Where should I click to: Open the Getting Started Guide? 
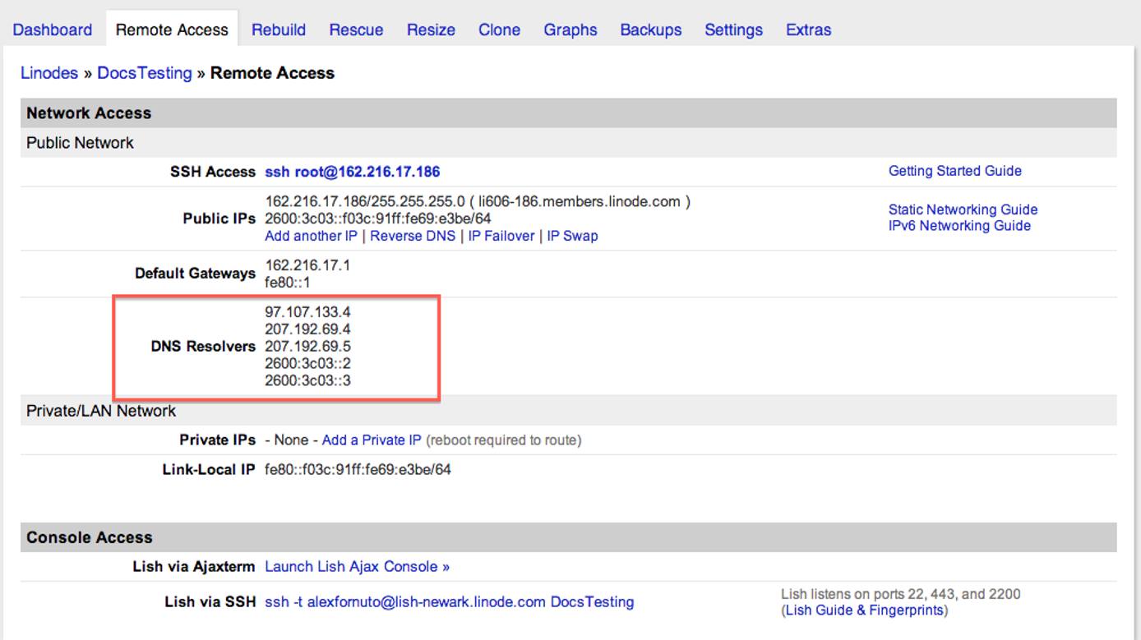pos(954,170)
